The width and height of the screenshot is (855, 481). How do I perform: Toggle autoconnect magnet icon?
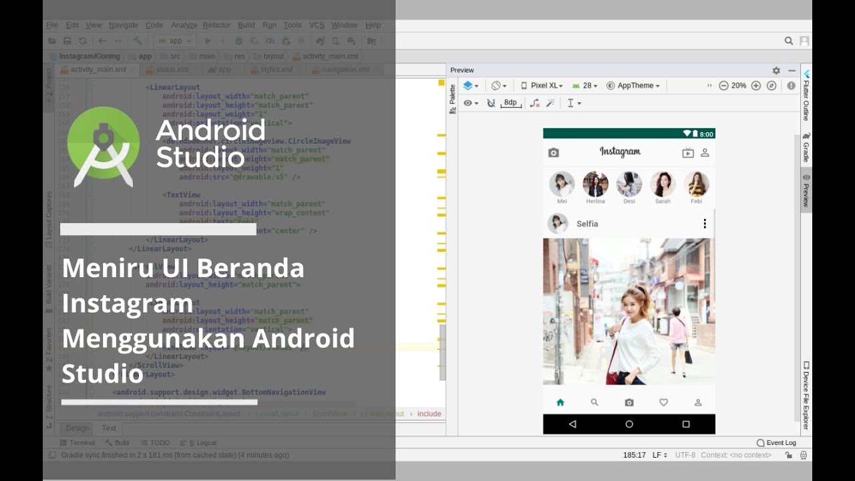click(x=492, y=103)
